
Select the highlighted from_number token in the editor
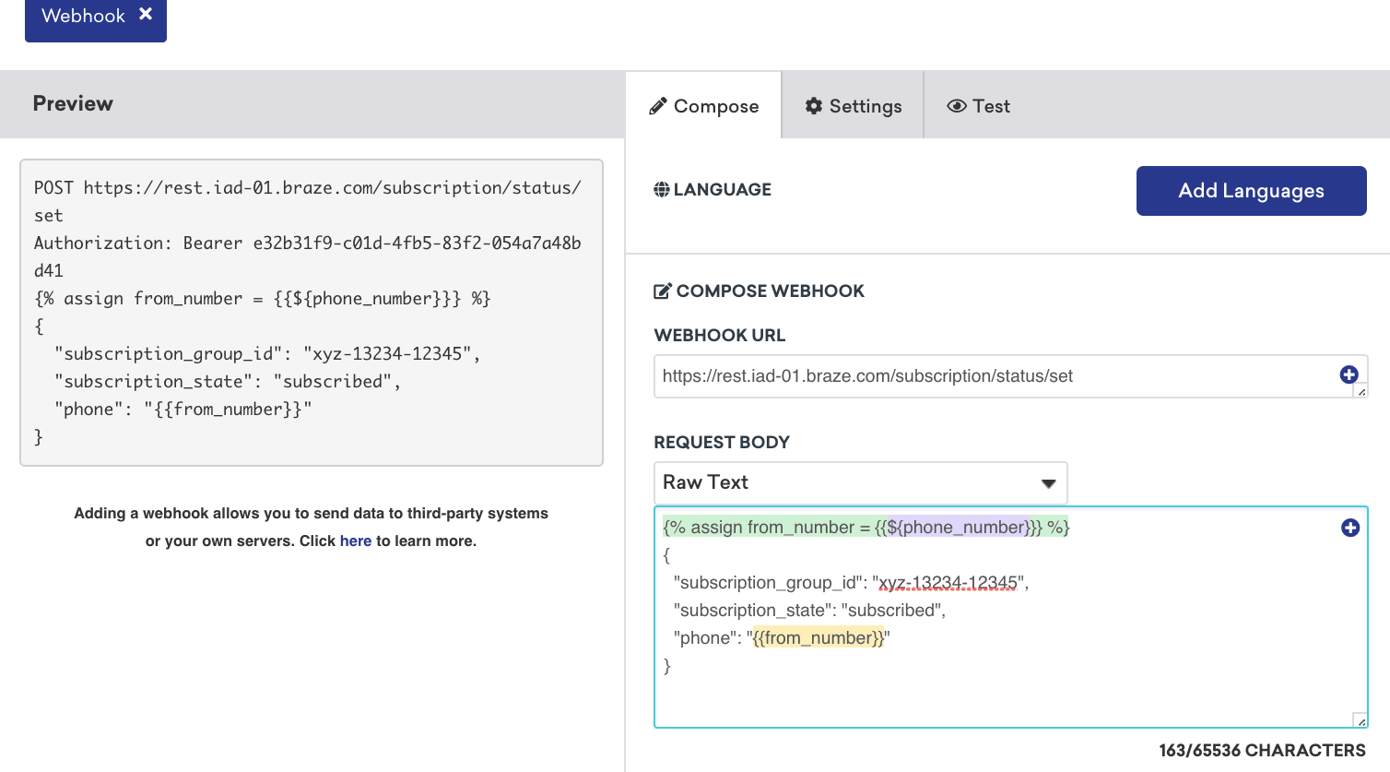coord(817,637)
